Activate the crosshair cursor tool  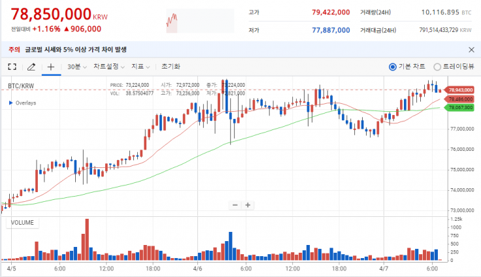(51, 67)
